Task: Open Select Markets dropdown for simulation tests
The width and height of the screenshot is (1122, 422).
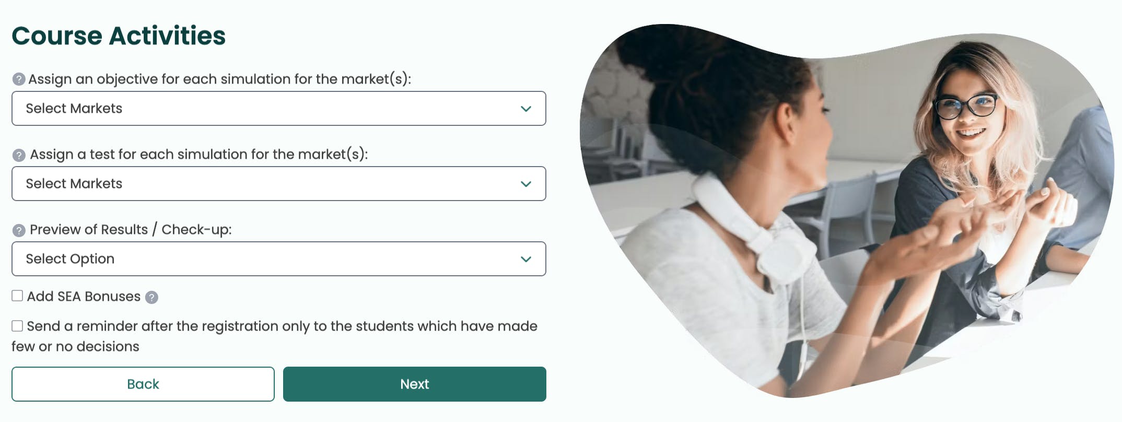Action: 278,184
